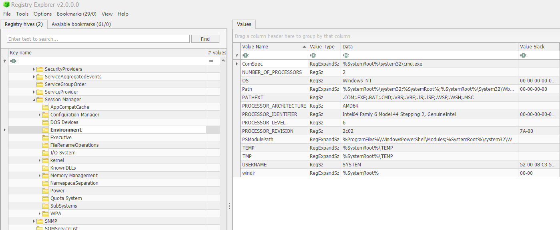Click the SOMServiceList folder icon
Viewport: 560px width, 230px height.
40,228
